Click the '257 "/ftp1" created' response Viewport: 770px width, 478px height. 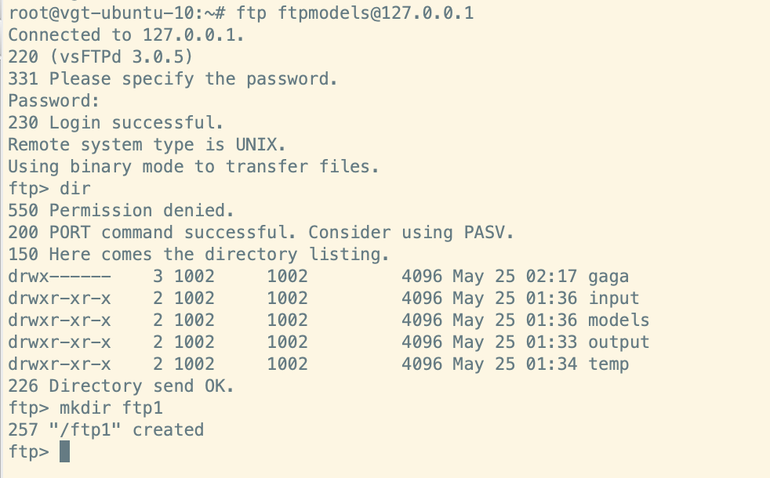click(x=106, y=430)
